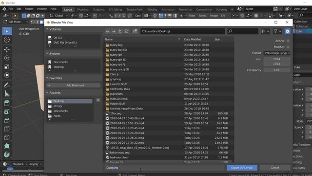Select the Spin tool

click(7, 154)
